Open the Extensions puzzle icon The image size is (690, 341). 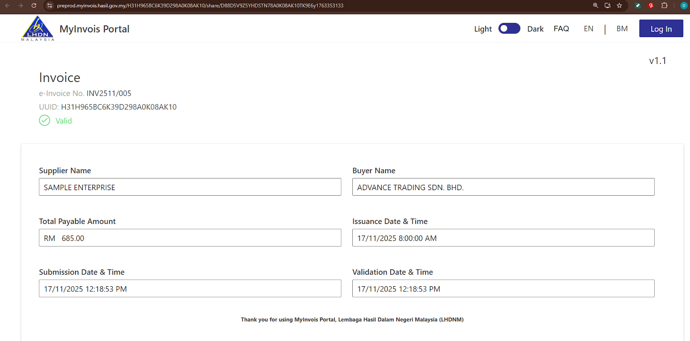(665, 6)
